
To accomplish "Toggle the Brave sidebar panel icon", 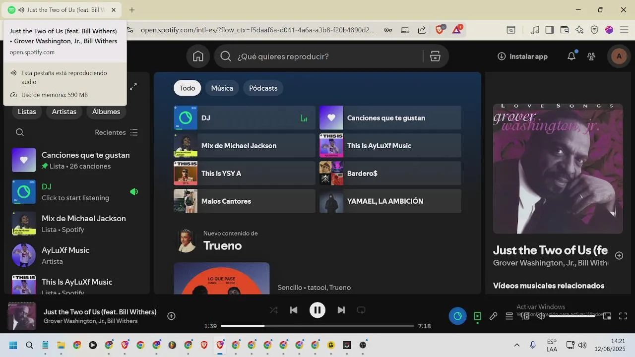I will click(x=550, y=30).
